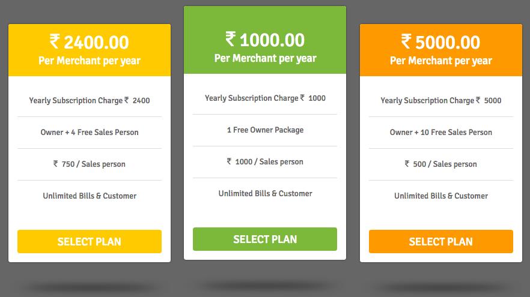Click the rupee icon beside 2400.00 header
This screenshot has height=297, width=530.
pos(55,41)
